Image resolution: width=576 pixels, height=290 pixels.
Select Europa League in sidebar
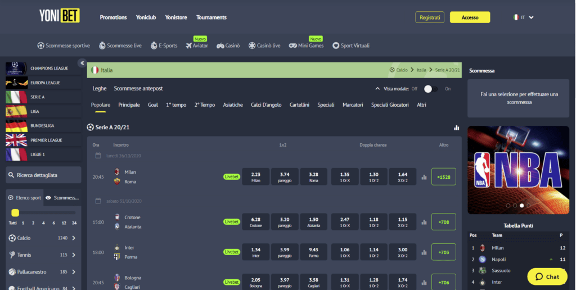[x=43, y=83]
